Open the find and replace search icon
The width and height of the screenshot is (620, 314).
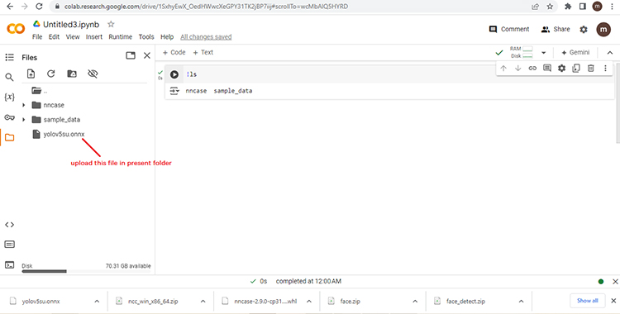[9, 77]
